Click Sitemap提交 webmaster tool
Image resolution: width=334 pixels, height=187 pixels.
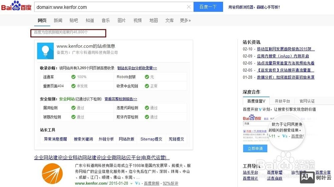(151, 139)
